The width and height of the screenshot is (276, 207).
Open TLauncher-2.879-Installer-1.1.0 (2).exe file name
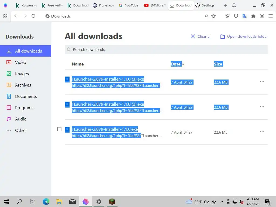[x=108, y=104]
